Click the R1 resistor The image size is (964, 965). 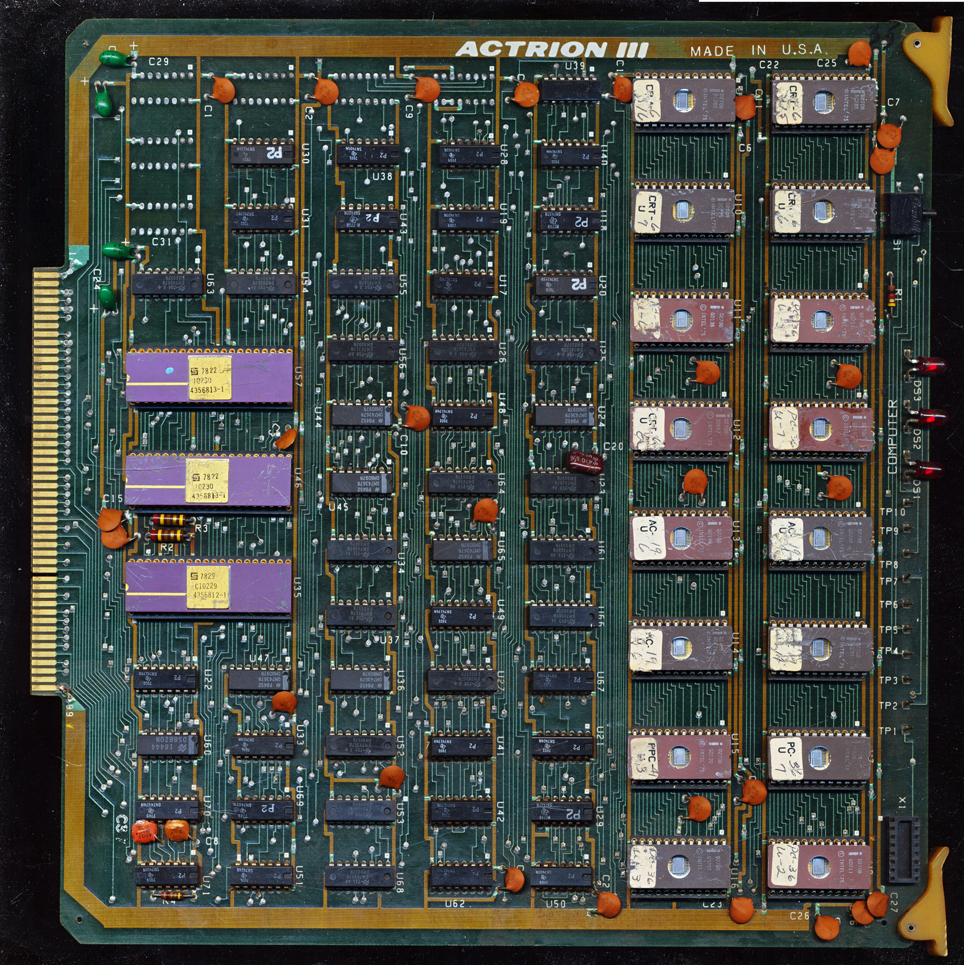pos(891,296)
